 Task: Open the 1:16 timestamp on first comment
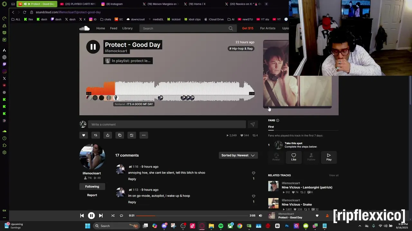(x=135, y=167)
